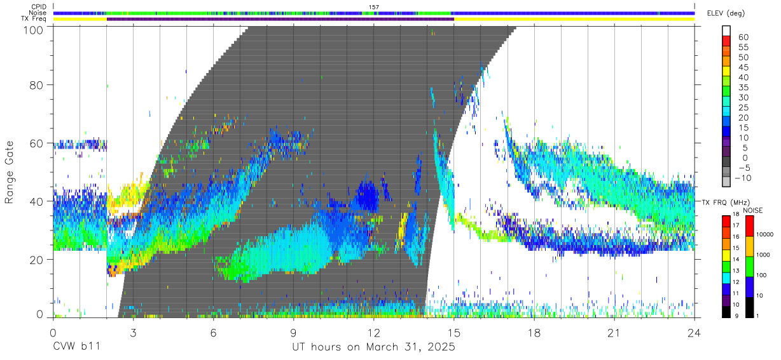This screenshot has width=781, height=360.
Task: Select the yellow swatch in the ELEV colorbar
Action: [x=726, y=71]
